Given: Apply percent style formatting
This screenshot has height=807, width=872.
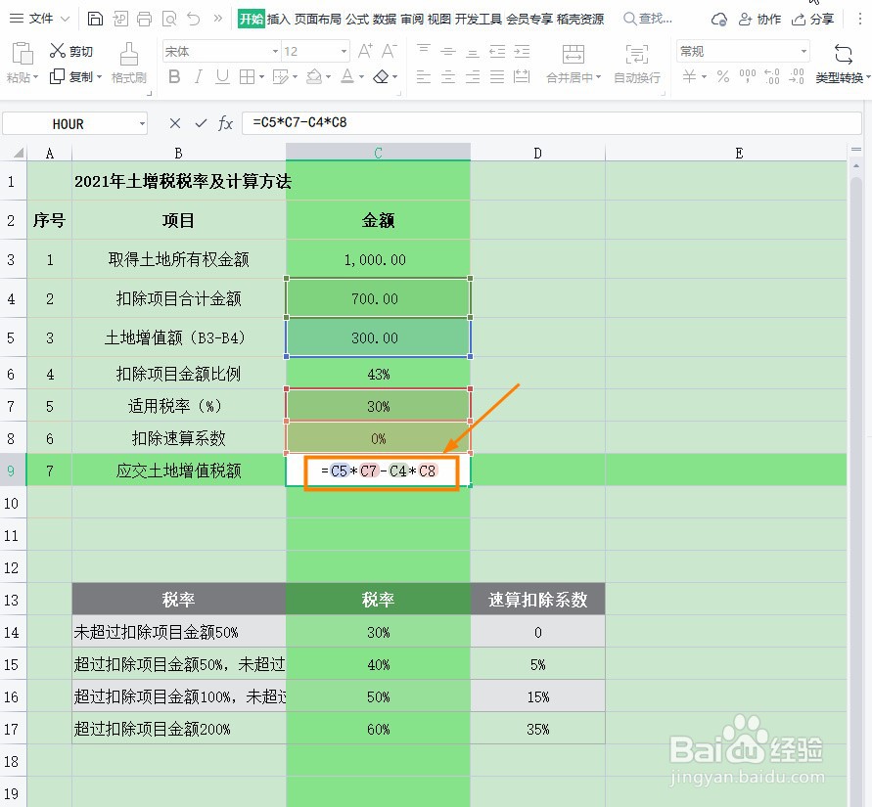Looking at the screenshot, I should 722,77.
